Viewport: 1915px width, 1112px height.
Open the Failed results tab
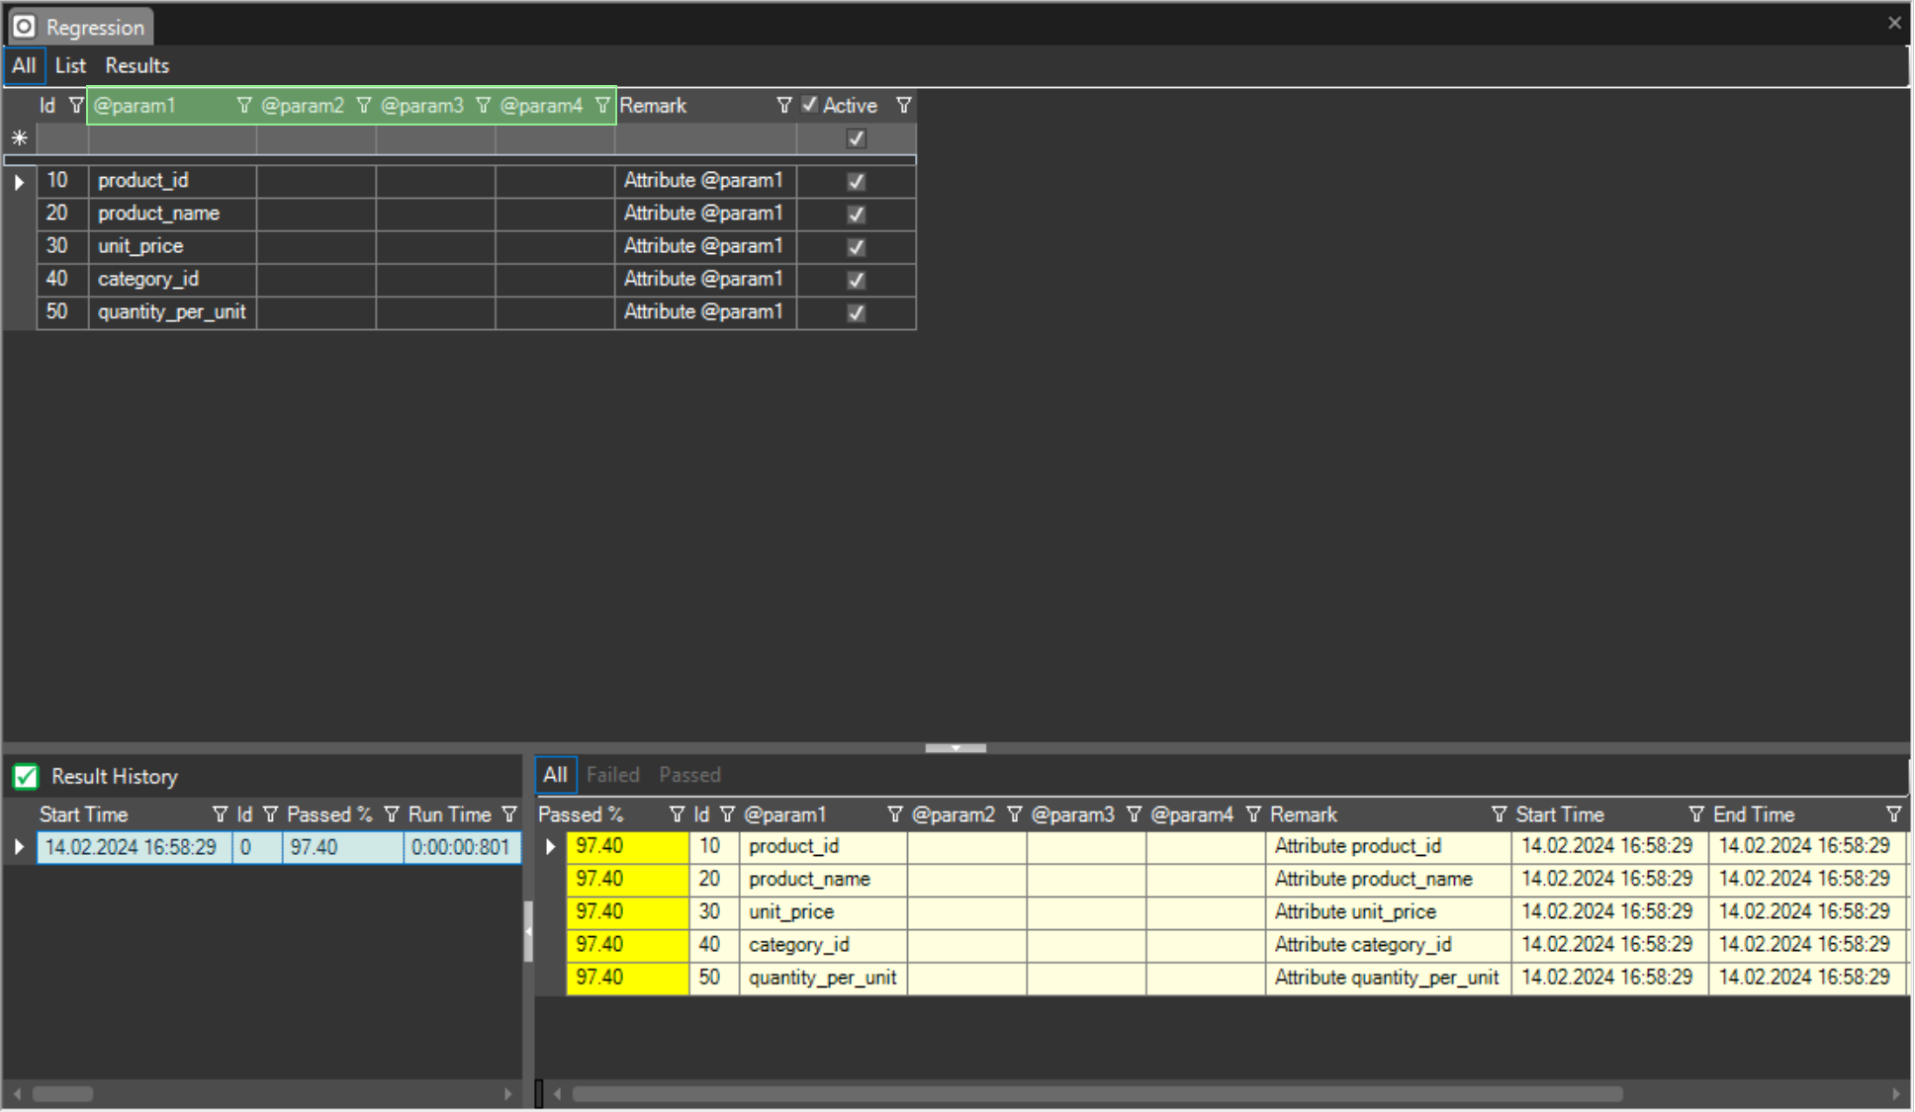click(613, 775)
